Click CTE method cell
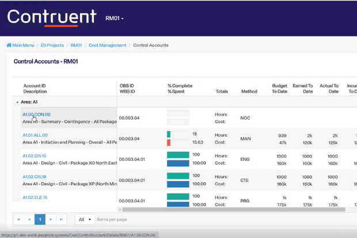Image resolution: width=357 pixels, height=238 pixels. (x=245, y=181)
